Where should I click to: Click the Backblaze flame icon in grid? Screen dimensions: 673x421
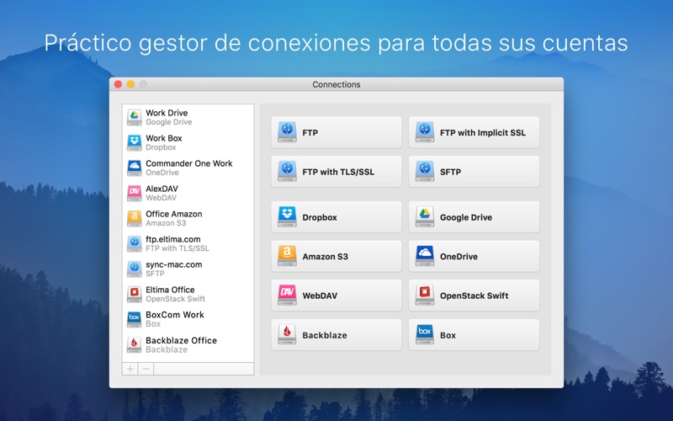pos(288,335)
